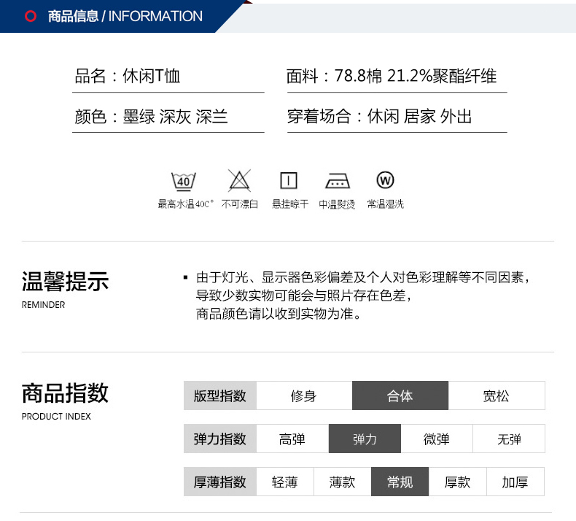
Task: Click the 40°C max water temperature wash icon
Action: point(184,180)
